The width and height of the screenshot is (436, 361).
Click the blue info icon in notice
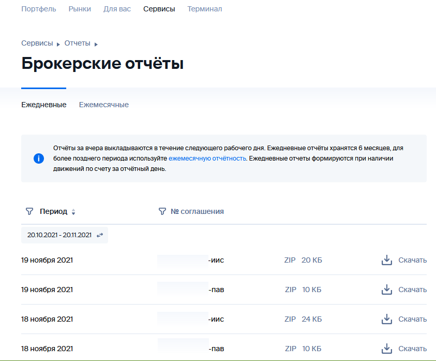(39, 158)
